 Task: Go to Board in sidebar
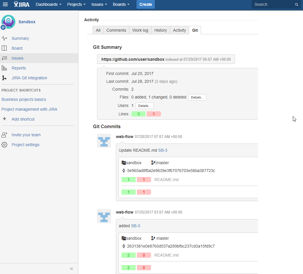(x=17, y=48)
